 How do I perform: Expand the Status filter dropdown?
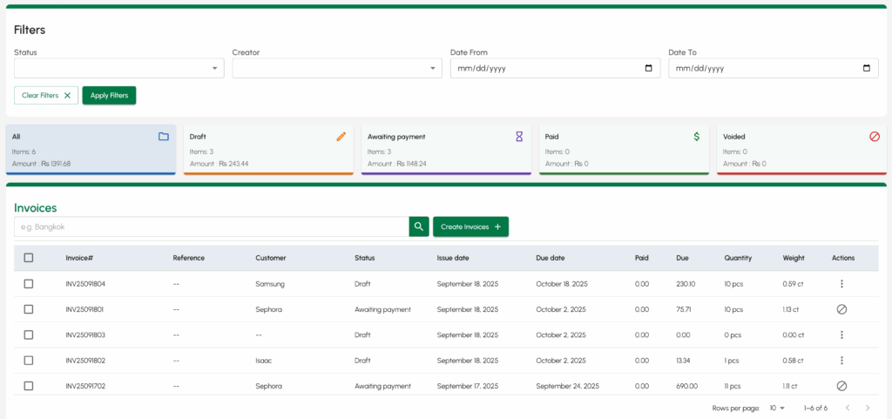click(x=119, y=69)
